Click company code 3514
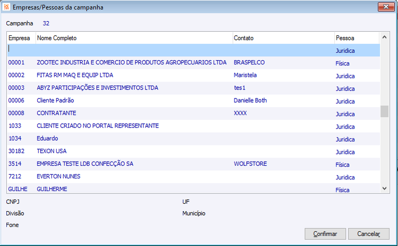 (15, 164)
